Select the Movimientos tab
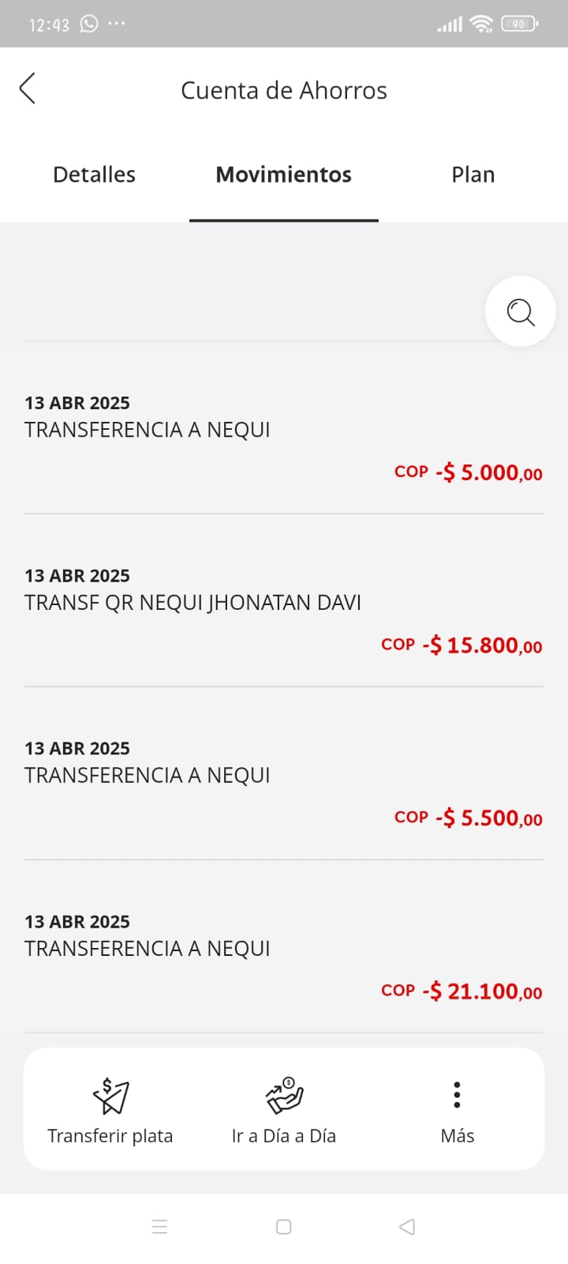 [284, 175]
